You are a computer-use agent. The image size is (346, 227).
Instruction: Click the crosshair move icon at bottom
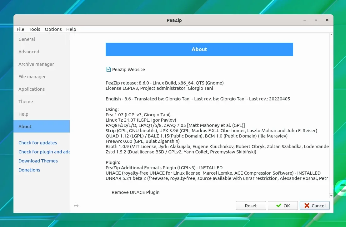pos(76,206)
